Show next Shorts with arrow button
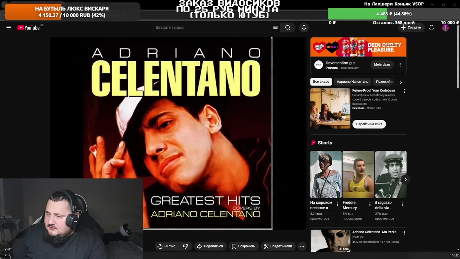This screenshot has width=460, height=259. tap(405, 180)
